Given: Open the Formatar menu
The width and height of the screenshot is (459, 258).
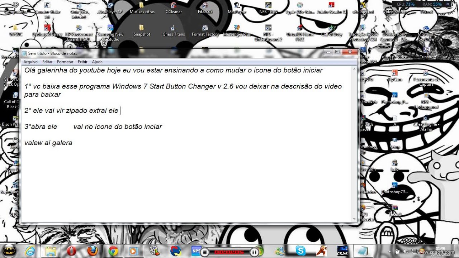Looking at the screenshot, I should tap(65, 62).
